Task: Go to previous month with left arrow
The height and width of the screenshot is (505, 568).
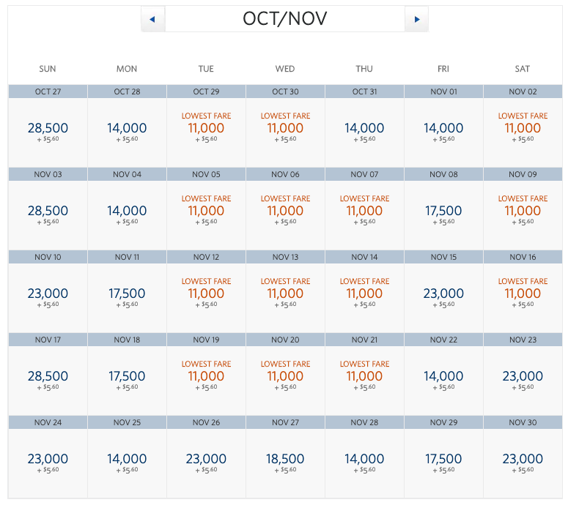Action: pyautogui.click(x=152, y=19)
